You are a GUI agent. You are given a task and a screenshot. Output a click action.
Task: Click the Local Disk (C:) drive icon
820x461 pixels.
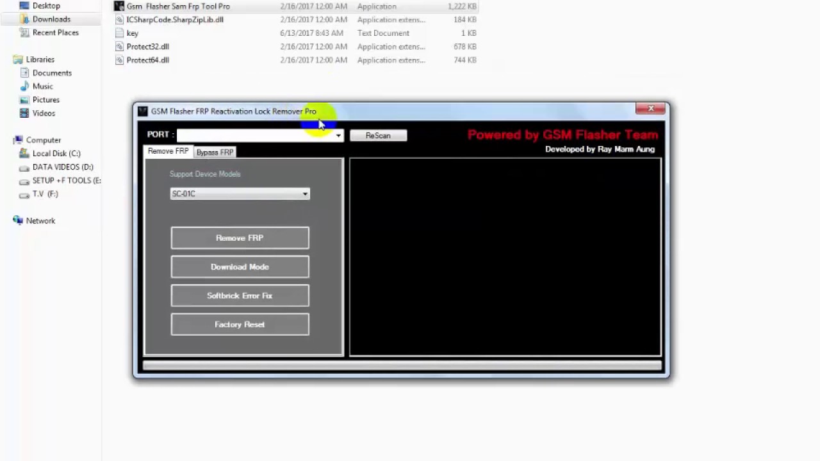[x=24, y=154]
